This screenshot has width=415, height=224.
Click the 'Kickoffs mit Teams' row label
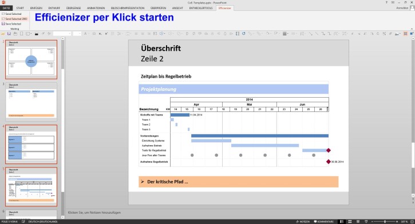(152, 115)
